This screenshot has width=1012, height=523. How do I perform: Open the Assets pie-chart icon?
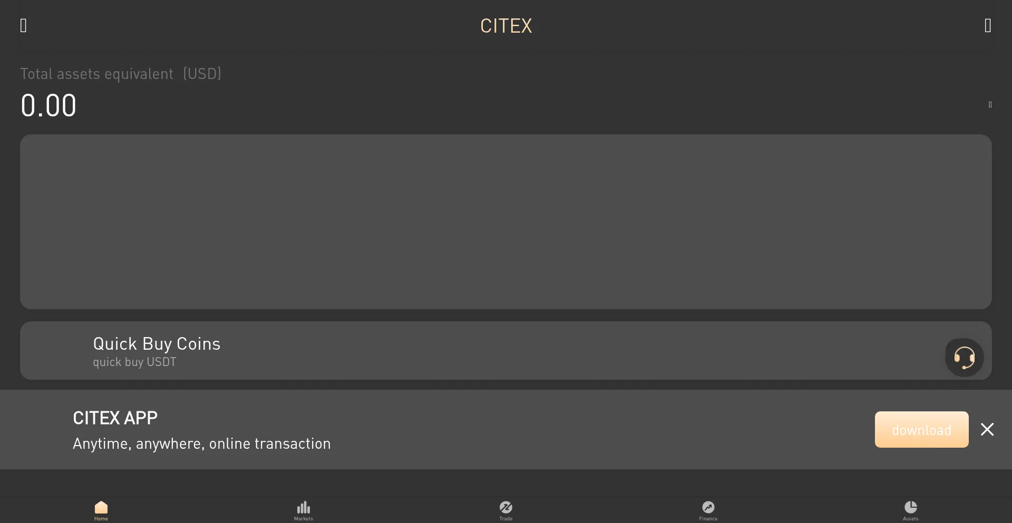tap(910, 507)
